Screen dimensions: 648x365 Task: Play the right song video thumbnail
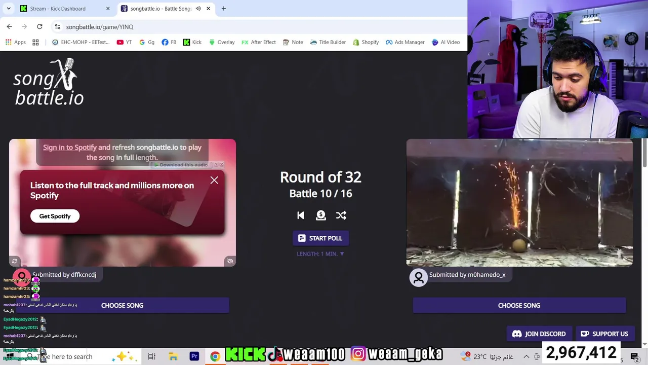519,203
